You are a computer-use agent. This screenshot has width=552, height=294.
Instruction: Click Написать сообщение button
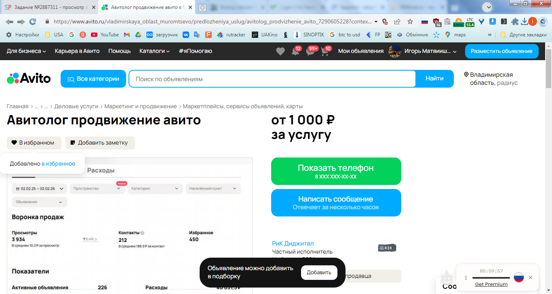point(336,203)
